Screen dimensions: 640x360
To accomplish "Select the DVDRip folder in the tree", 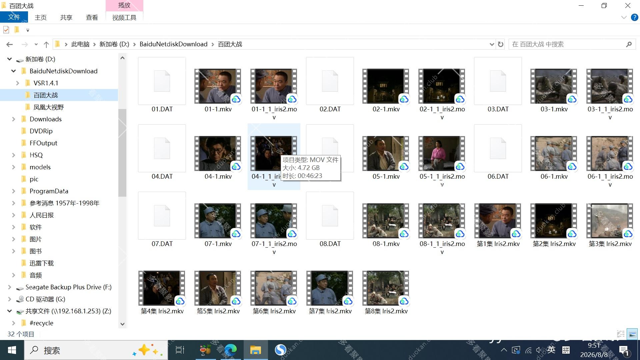I will (41, 131).
